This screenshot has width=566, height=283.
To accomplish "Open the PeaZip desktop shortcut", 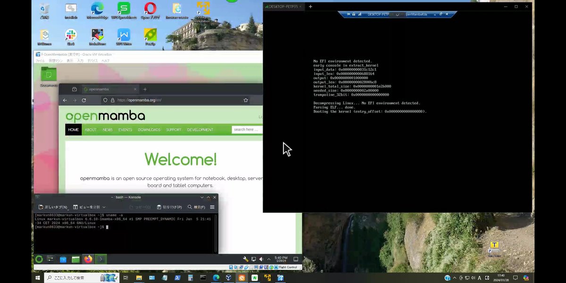I will (150, 37).
